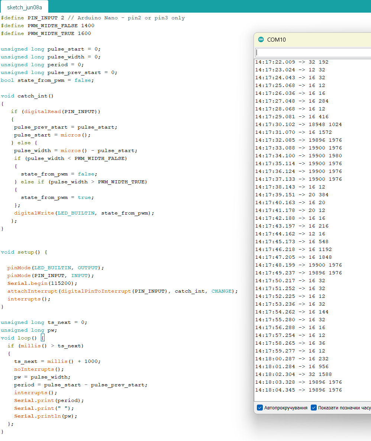Click the attachInterrupt line in setup

tap(123, 291)
